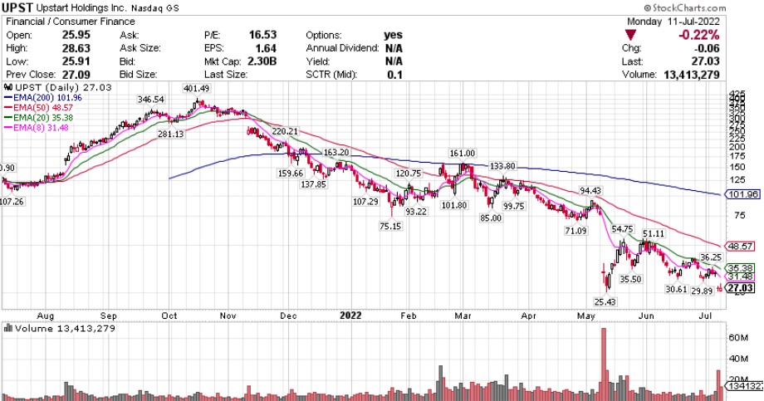Click the 85.00 price label
Screen dimensions: 764x401
(491, 218)
